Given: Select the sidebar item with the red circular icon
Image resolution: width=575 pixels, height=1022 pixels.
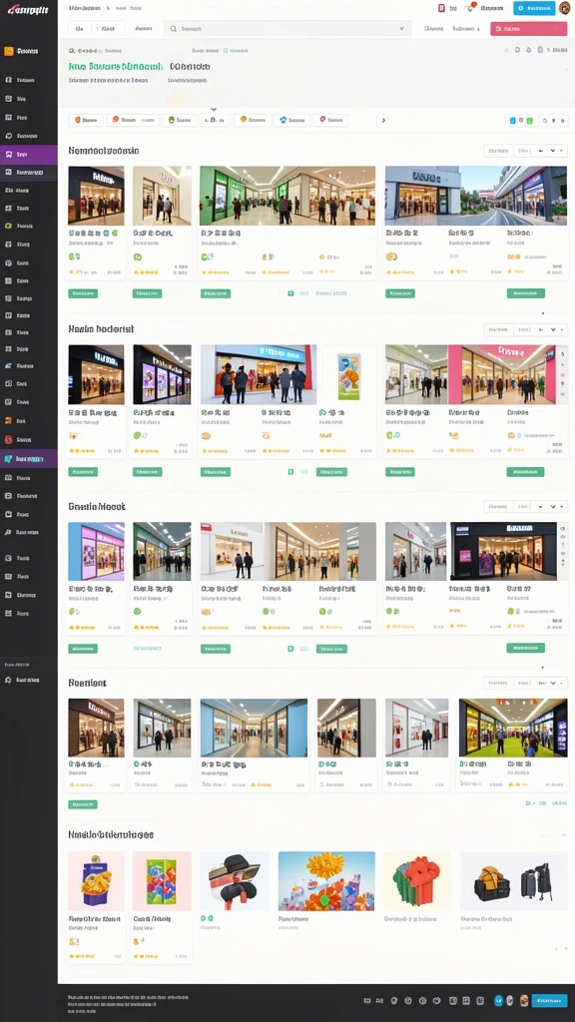Looking at the screenshot, I should 29,439.
